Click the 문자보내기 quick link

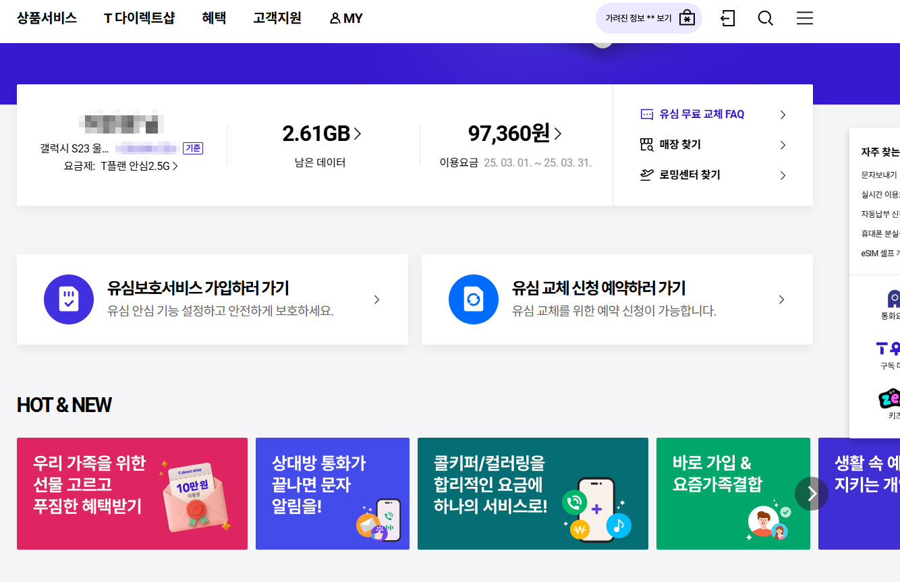tap(879, 175)
